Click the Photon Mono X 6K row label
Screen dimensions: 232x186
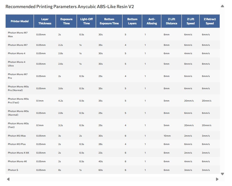click(x=18, y=153)
